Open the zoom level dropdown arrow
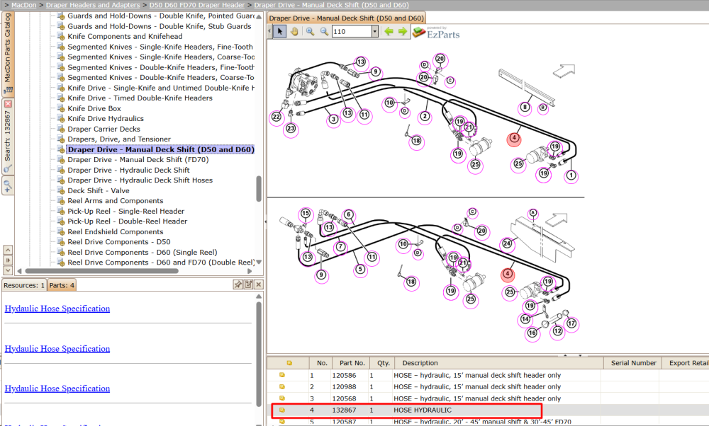The image size is (709, 426). pos(375,31)
